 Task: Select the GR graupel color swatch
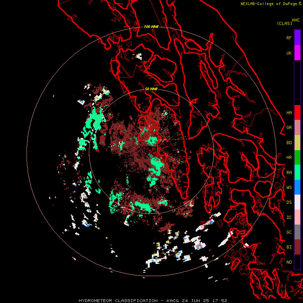coord(297,127)
